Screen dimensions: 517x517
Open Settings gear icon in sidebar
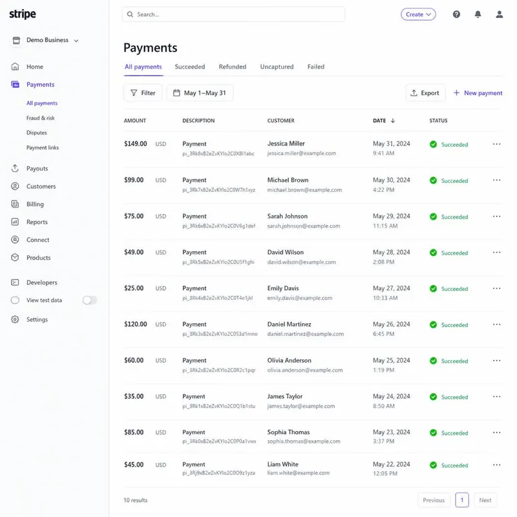[15, 319]
